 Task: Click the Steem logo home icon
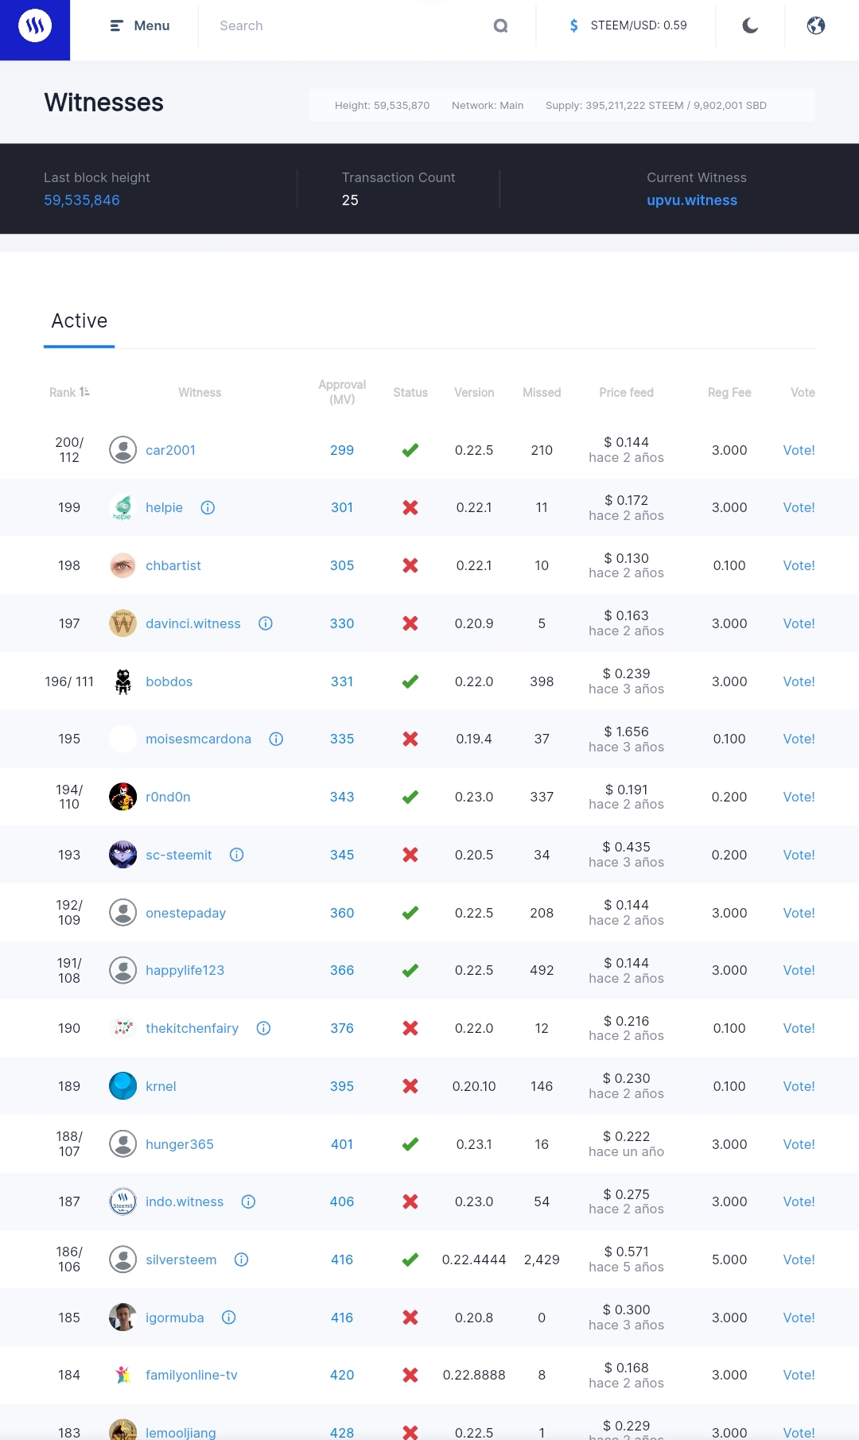click(x=35, y=26)
